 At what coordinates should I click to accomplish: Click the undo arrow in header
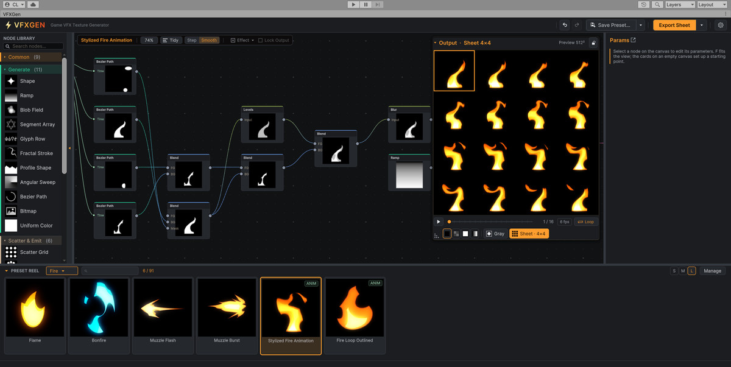[565, 25]
